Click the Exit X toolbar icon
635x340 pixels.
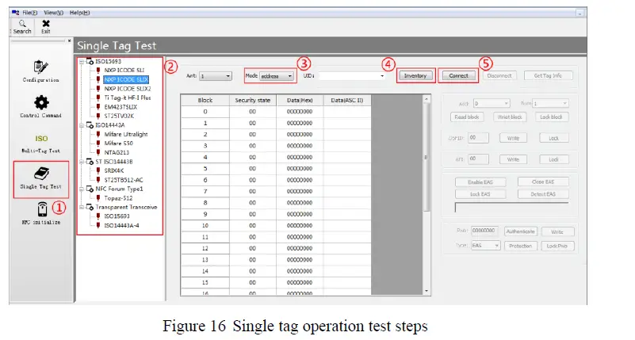click(x=46, y=24)
